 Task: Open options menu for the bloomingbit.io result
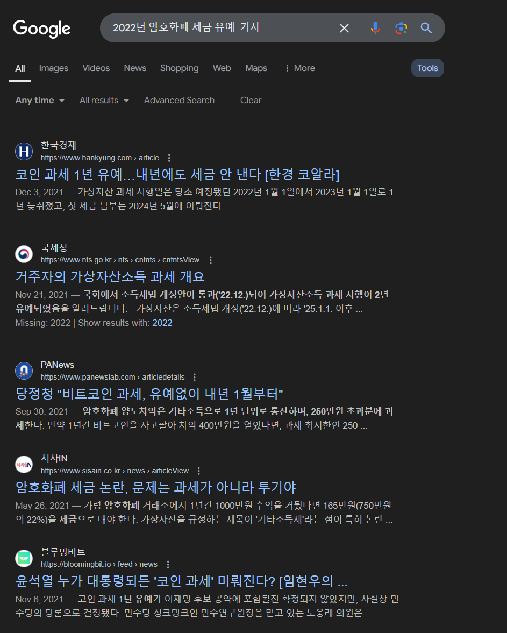click(168, 564)
